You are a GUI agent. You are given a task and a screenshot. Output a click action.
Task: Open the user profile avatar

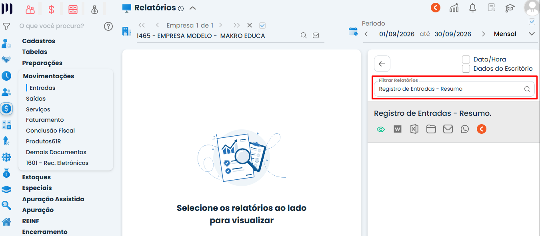coord(532,7)
